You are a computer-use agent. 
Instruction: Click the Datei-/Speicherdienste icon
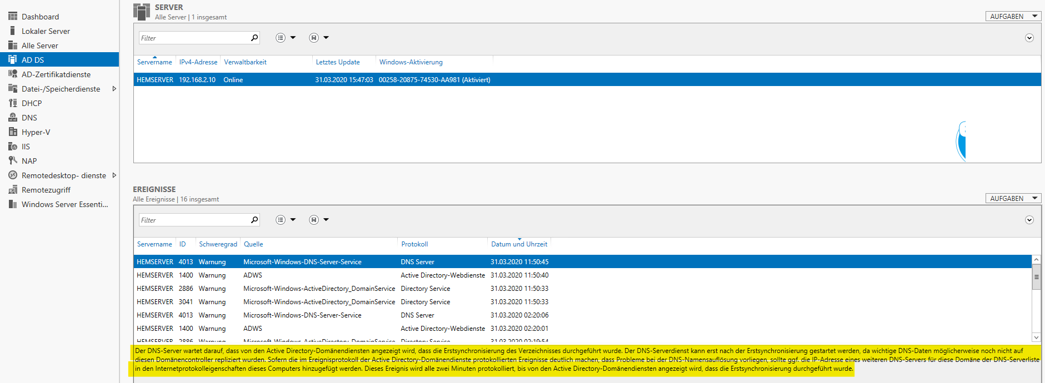coord(13,89)
